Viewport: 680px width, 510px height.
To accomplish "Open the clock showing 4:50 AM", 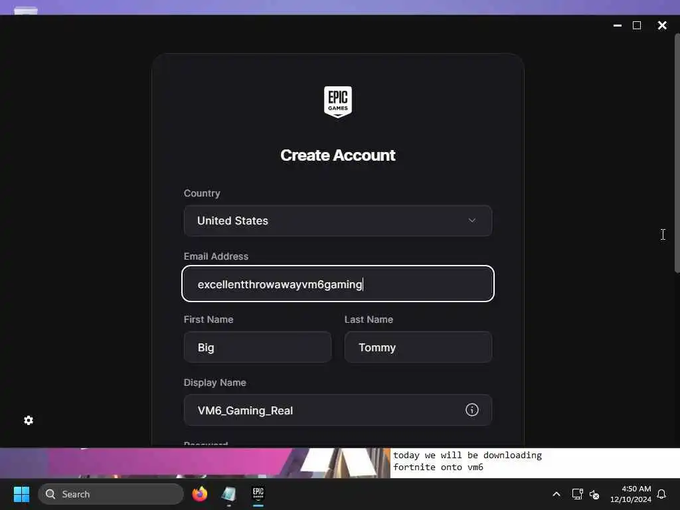I will [631, 494].
